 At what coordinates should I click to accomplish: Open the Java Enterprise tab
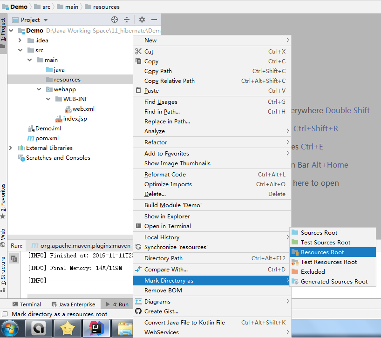click(x=74, y=304)
